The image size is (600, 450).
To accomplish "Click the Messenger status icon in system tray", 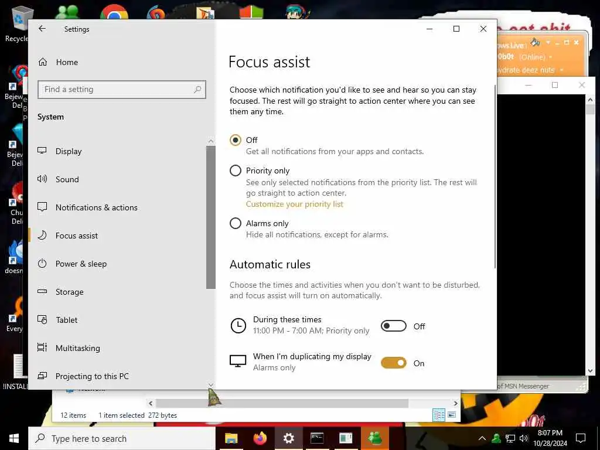I will pos(496,438).
